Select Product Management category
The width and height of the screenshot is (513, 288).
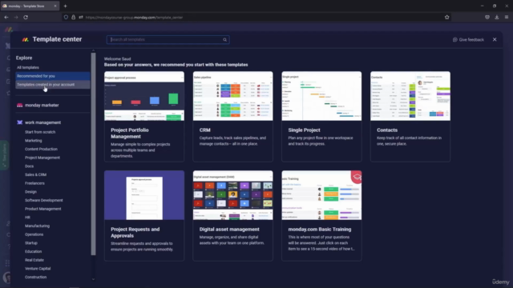click(x=42, y=209)
